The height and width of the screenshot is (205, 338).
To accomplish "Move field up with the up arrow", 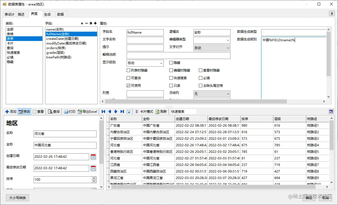I will tap(91, 23).
